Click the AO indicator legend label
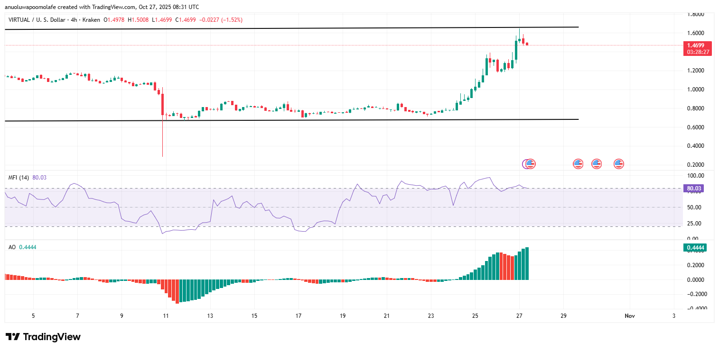719x351 pixels. tap(12, 247)
